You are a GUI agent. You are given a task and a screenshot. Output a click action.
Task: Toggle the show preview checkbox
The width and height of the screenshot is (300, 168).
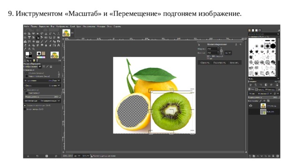(25, 90)
